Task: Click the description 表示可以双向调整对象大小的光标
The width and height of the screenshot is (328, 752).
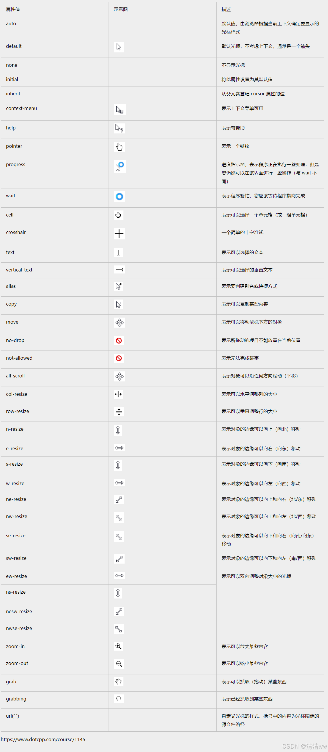Action: point(256,576)
